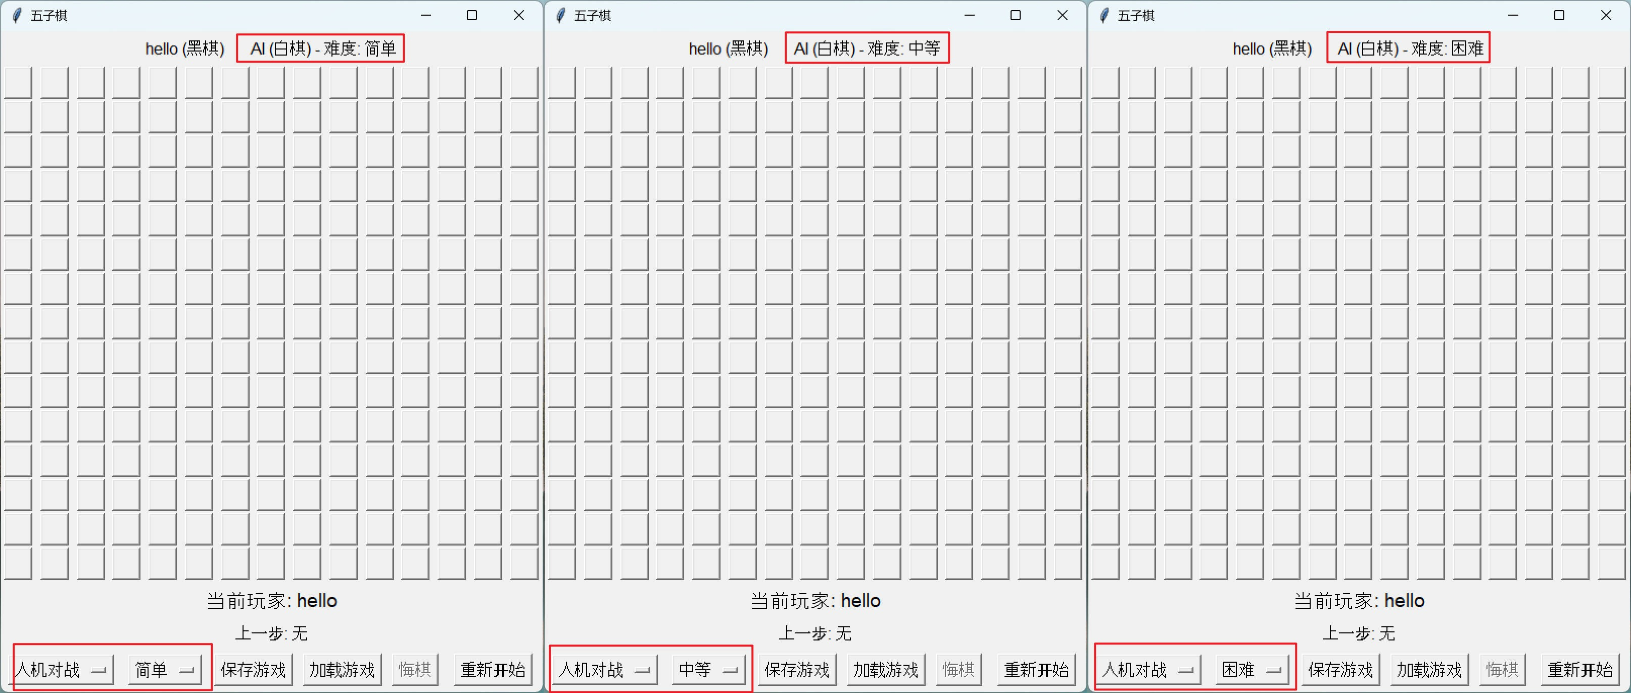Image resolution: width=1631 pixels, height=693 pixels.
Task: Close the 困难 difficulty 五子棋 window
Action: click(x=1606, y=15)
